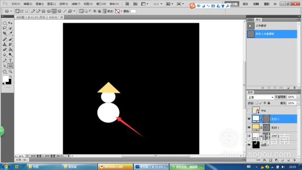Select the Elliptical Marquee tool
The height and width of the screenshot is (170, 302).
5,23
